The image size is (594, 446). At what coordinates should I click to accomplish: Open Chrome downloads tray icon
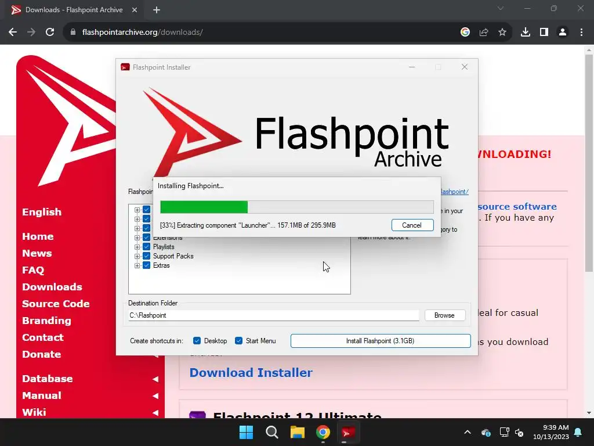526,33
